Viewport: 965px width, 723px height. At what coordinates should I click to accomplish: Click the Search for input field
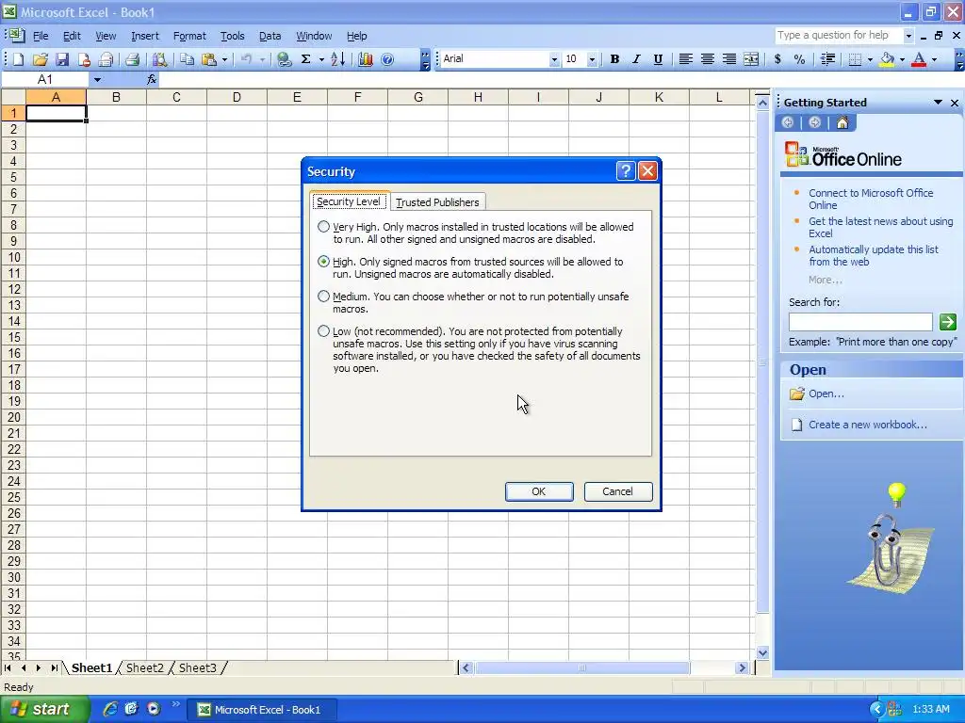(x=860, y=322)
